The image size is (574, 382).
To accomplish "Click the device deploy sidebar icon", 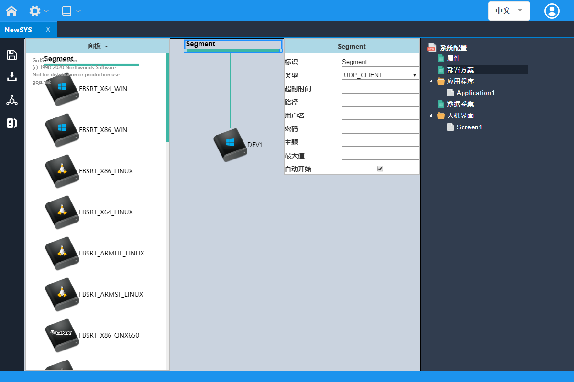I will (x=12, y=123).
